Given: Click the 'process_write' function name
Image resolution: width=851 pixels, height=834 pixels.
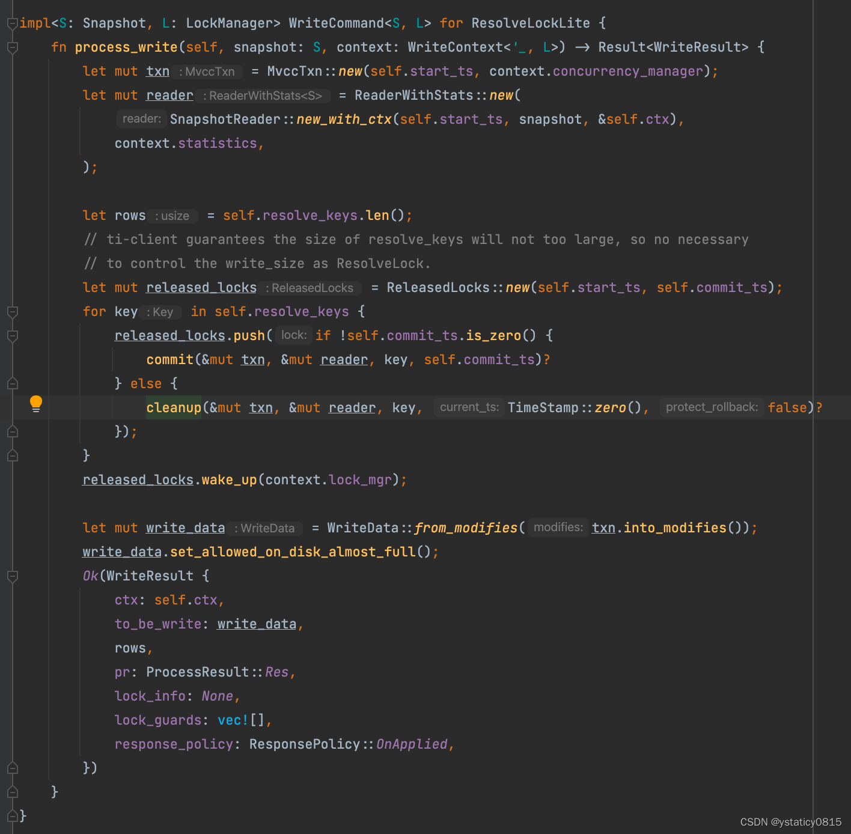Looking at the screenshot, I should tap(126, 47).
